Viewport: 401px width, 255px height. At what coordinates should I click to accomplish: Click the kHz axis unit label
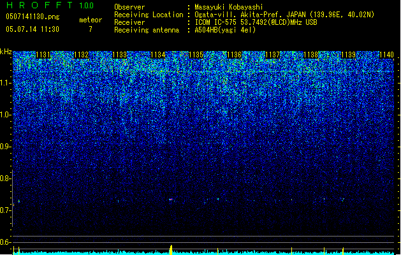[6, 52]
